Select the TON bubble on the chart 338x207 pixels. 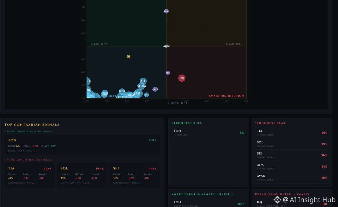point(166,11)
